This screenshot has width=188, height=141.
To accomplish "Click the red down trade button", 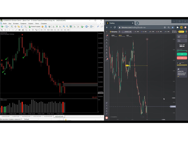I will click(182, 58).
